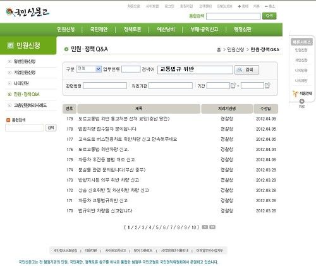This screenshot has width=316, height=266.
Task: Go to ENGLISH version link
Action: coord(224,6)
